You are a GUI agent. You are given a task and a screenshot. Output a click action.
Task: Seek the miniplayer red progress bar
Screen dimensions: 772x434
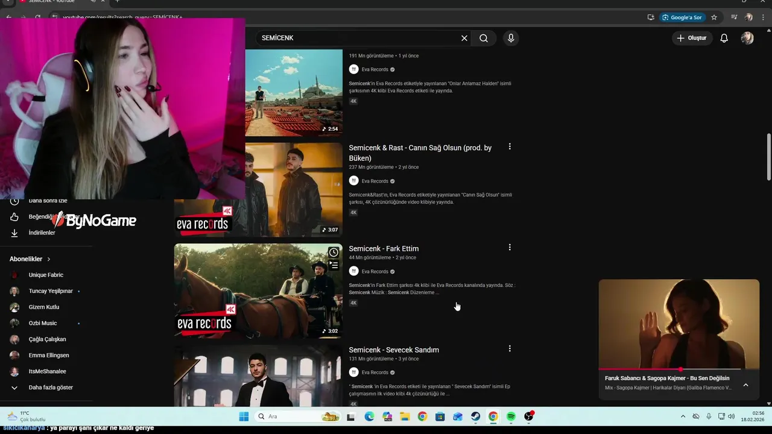(x=679, y=369)
